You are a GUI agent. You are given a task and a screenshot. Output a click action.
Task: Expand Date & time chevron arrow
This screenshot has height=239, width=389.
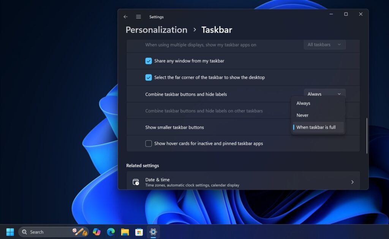[352, 182]
